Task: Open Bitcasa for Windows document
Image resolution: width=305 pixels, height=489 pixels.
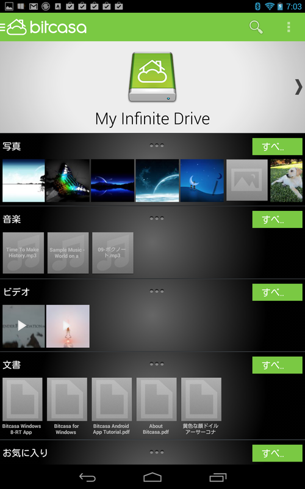Action: (67, 406)
